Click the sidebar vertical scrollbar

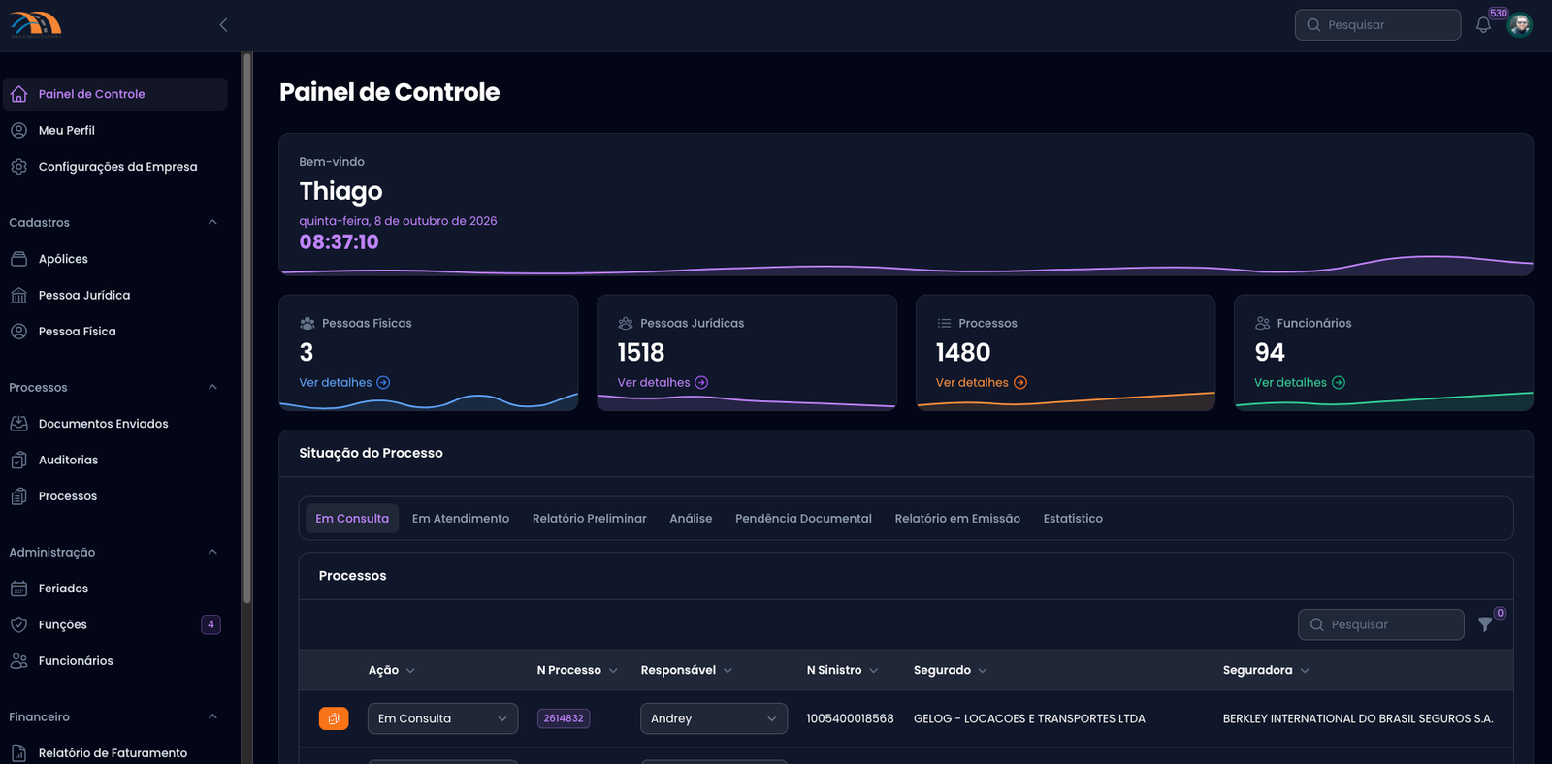click(x=247, y=330)
